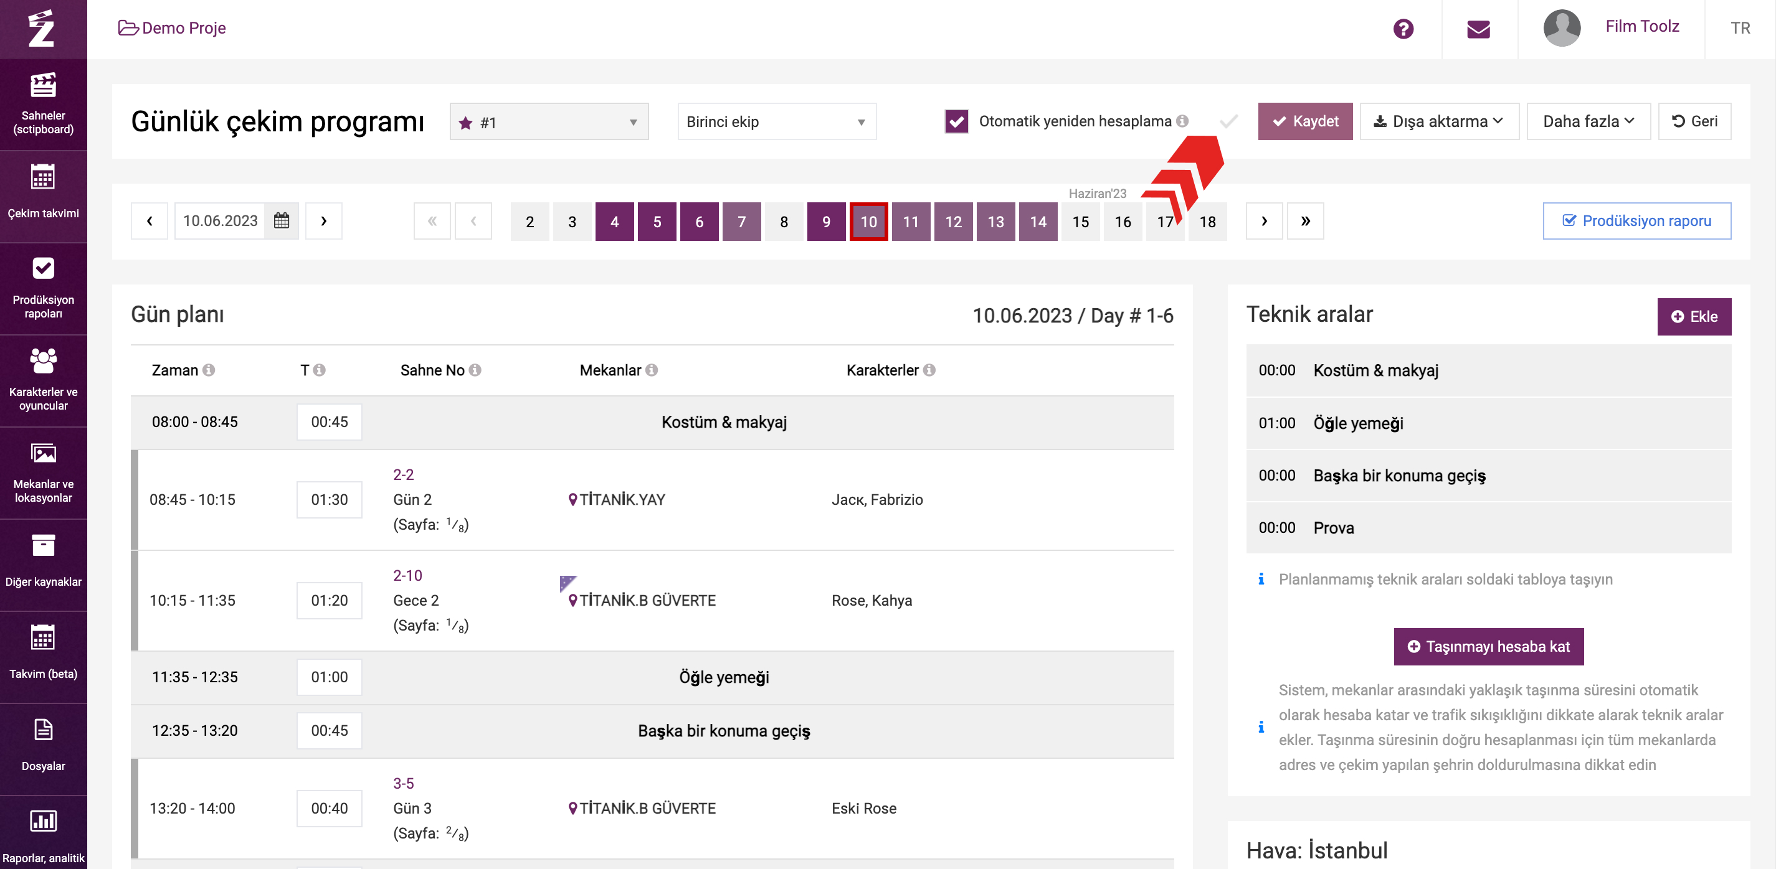Open Diğer kaynaklar in sidebar
This screenshot has width=1776, height=869.
pyautogui.click(x=44, y=565)
